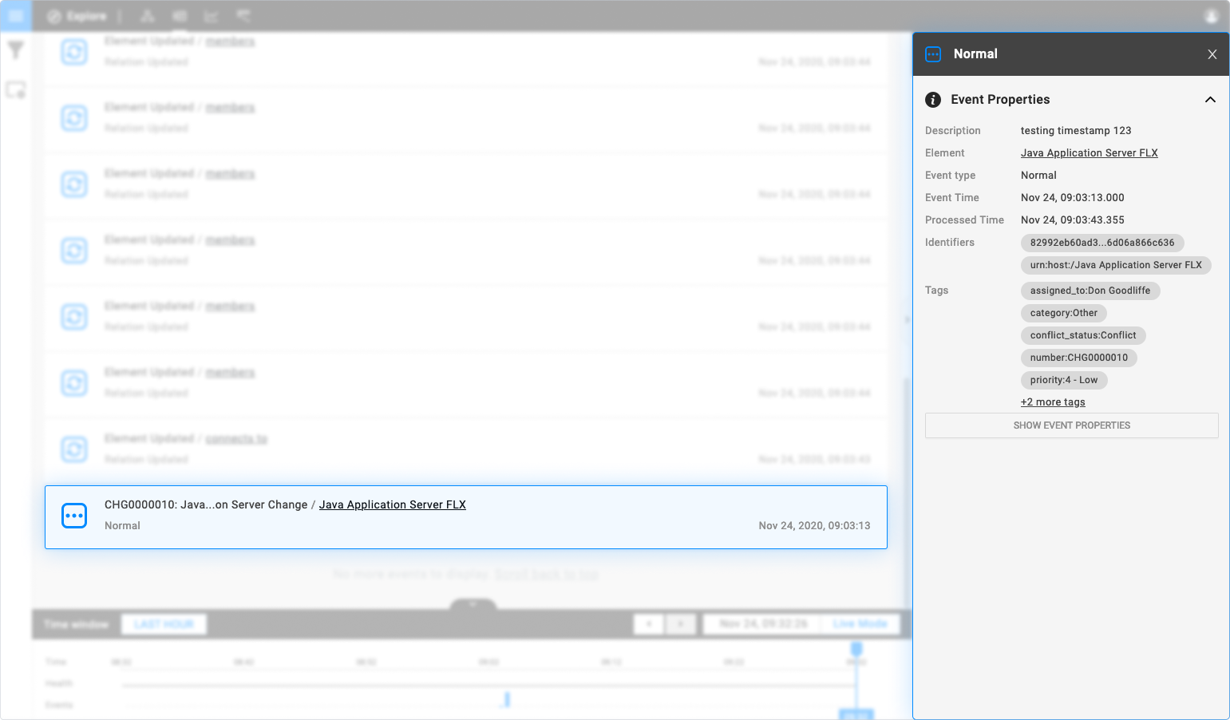The height and width of the screenshot is (720, 1230).
Task: Click the Normal event icon in panel header
Action: 933,54
